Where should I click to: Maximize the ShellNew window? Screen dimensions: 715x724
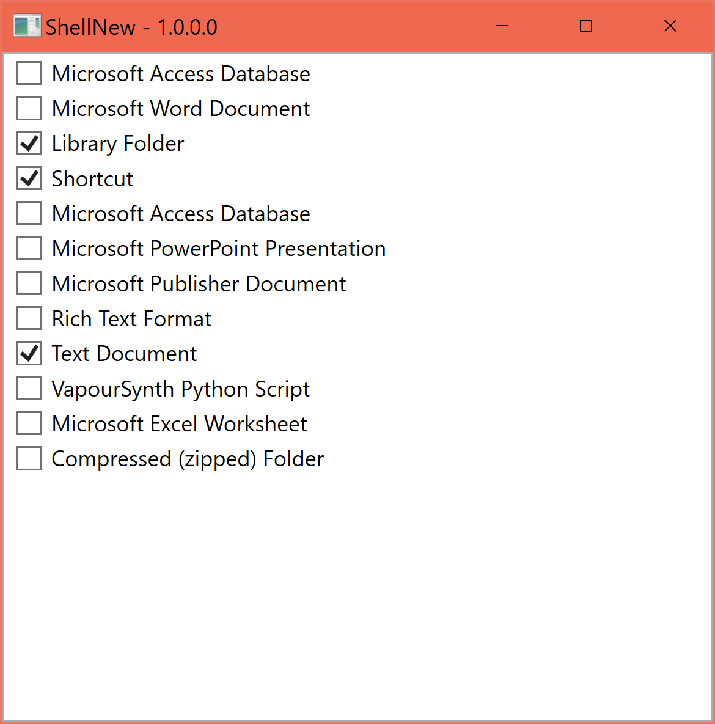(x=585, y=26)
